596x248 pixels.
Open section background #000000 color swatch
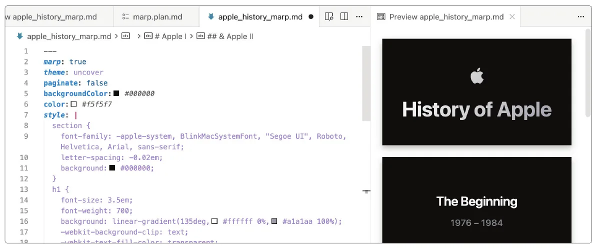click(x=112, y=168)
